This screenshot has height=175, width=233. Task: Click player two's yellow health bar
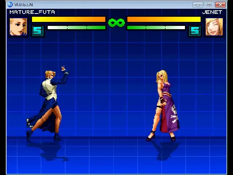coord(164,19)
